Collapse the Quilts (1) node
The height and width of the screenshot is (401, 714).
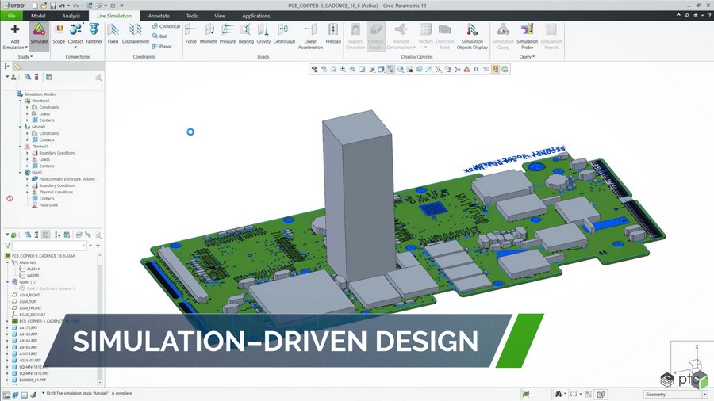point(8,282)
